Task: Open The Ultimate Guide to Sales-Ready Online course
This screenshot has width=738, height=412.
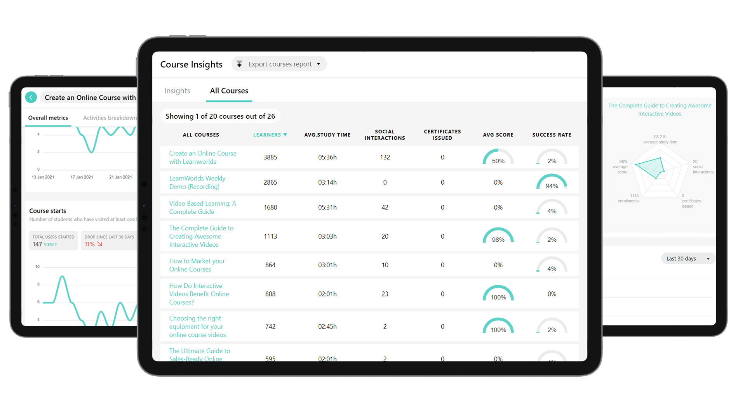Action: point(200,355)
